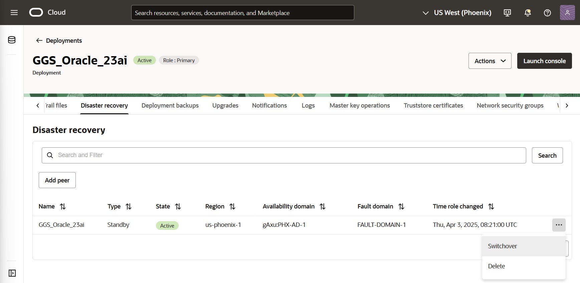This screenshot has height=283, width=580.
Task: Click the database service sidebar icon
Action: pyautogui.click(x=12, y=40)
